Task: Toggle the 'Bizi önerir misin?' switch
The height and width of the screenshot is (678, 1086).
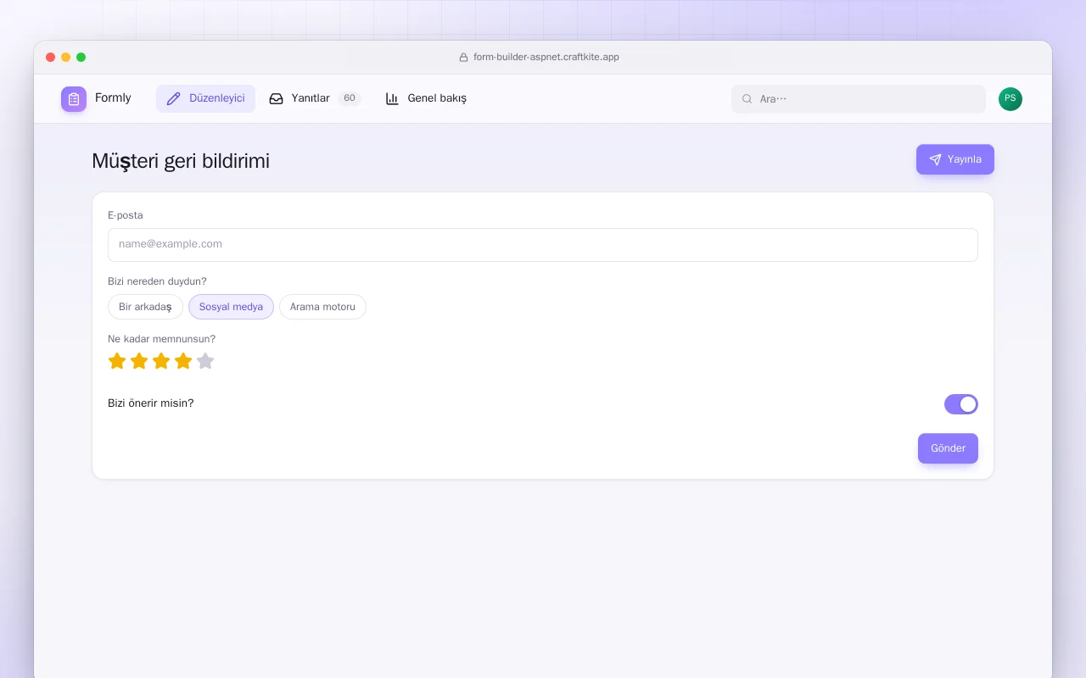Action: coord(961,404)
